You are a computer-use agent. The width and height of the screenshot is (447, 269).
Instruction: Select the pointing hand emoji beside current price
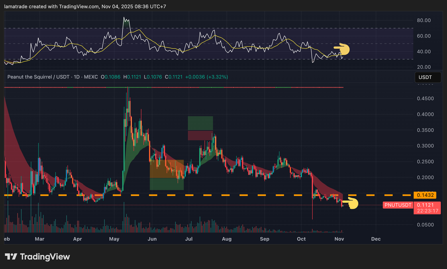tap(350, 203)
